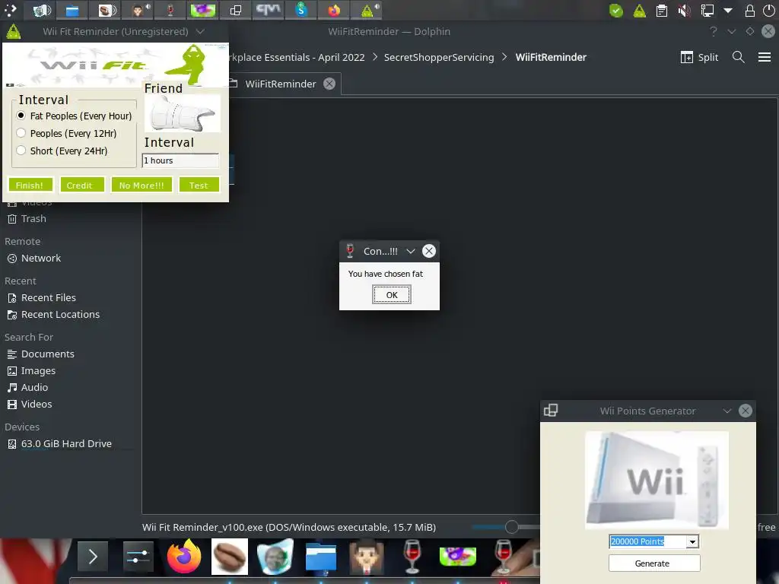Expand hidden system tray icons arrow
The height and width of the screenshot is (584, 779).
(728, 11)
